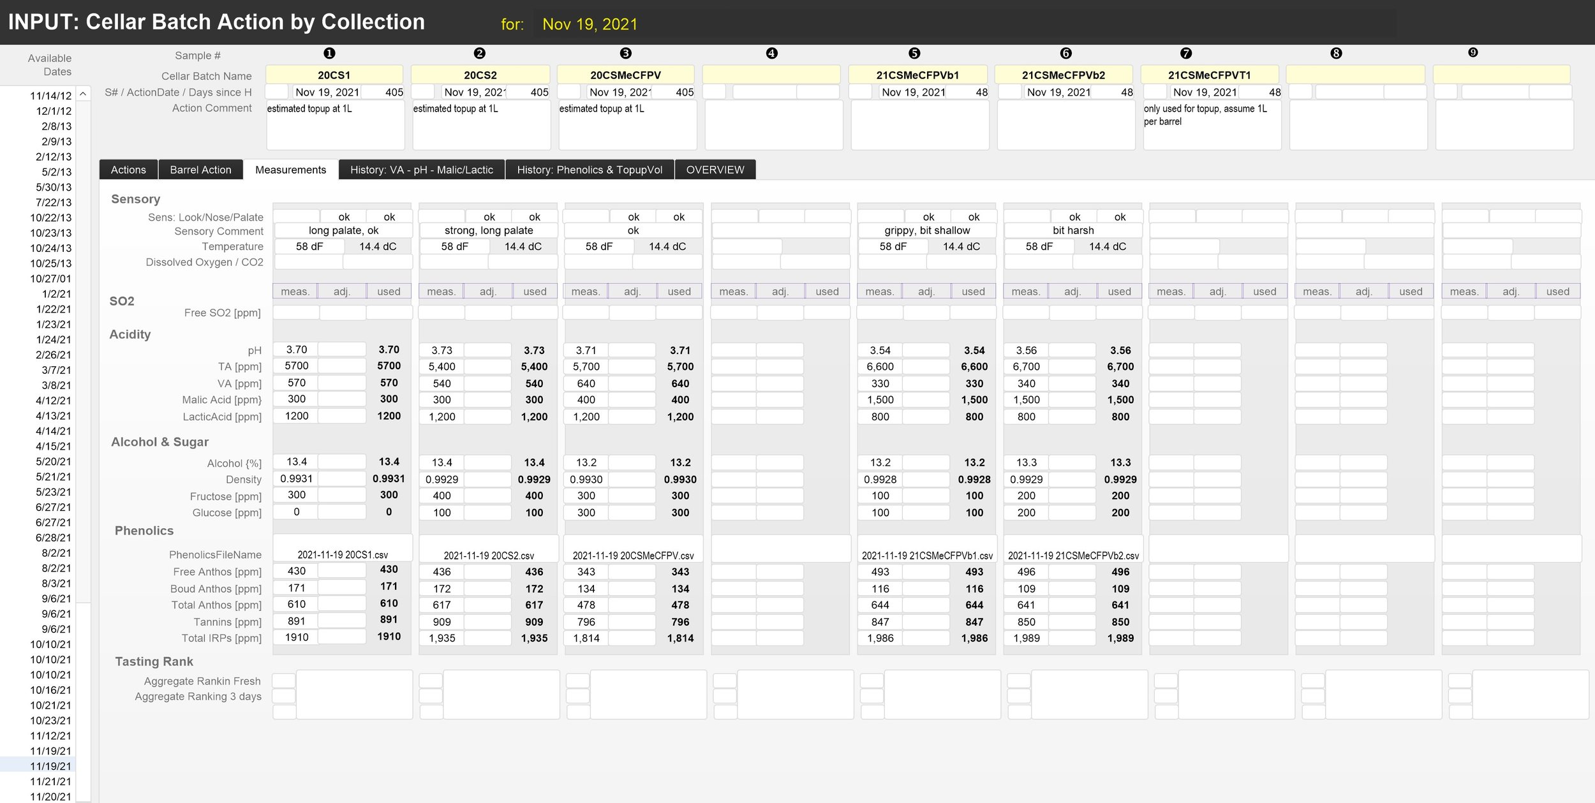1595x803 pixels.
Task: Click 20CS1 measured Total IRPs 1910
Action: point(296,637)
